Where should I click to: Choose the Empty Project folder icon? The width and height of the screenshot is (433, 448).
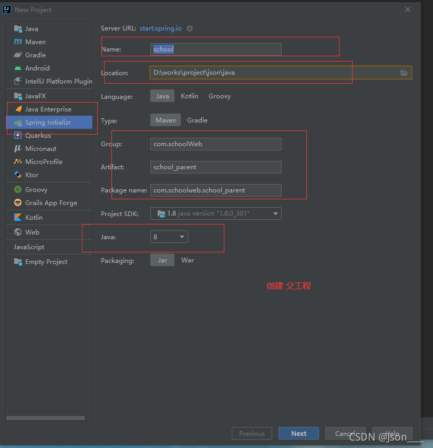pyautogui.click(x=18, y=262)
